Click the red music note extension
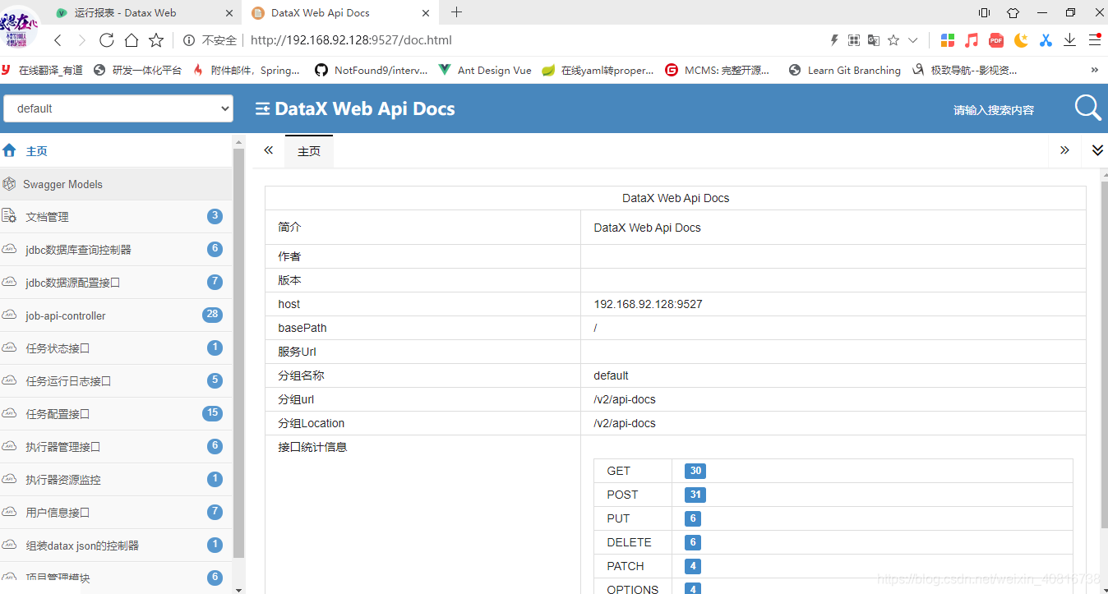 (972, 40)
